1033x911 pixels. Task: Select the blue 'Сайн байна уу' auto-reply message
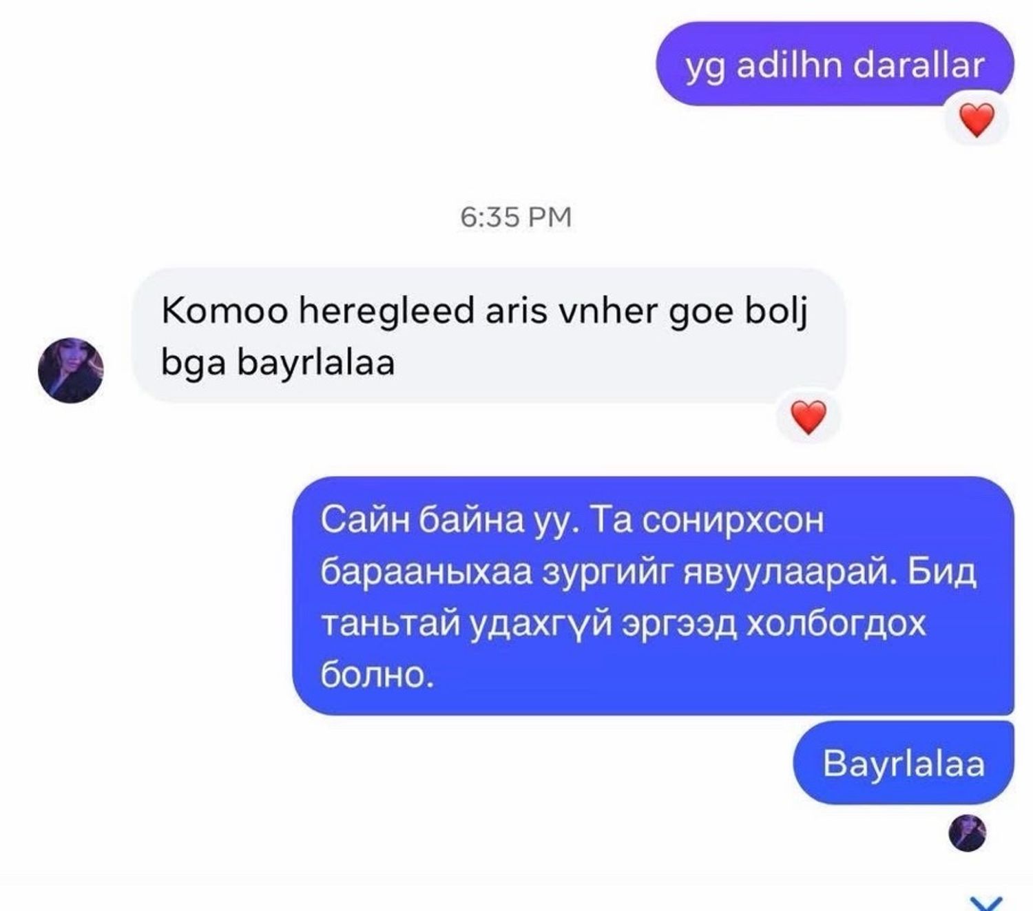[x=653, y=596]
